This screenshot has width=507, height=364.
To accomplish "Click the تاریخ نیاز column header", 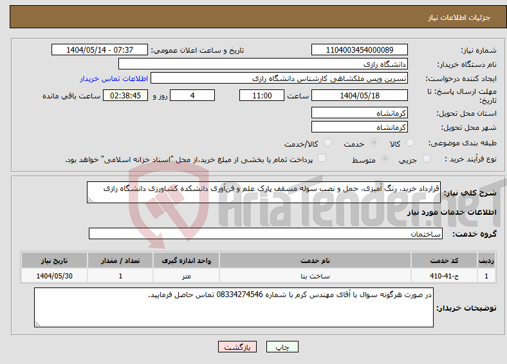I will pos(54,260).
